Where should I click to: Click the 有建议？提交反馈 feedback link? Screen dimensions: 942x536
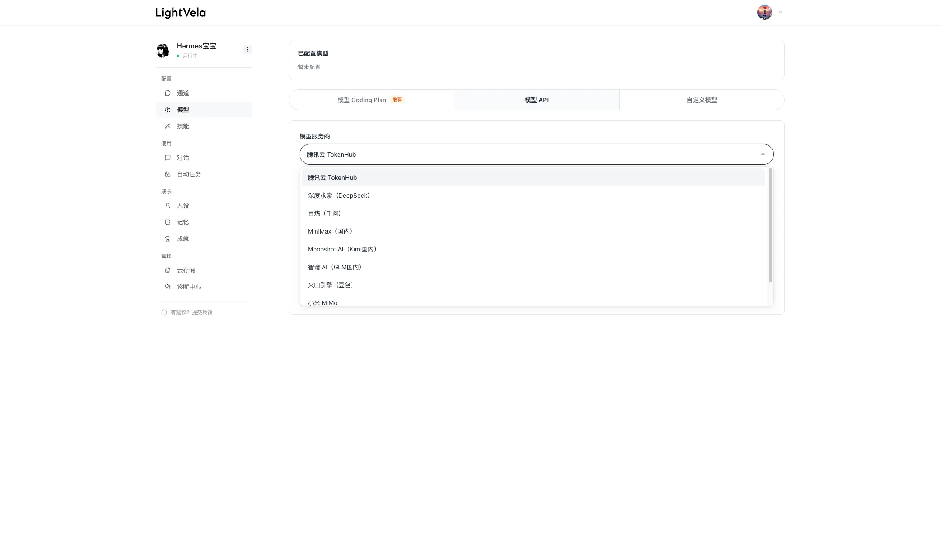tap(187, 313)
